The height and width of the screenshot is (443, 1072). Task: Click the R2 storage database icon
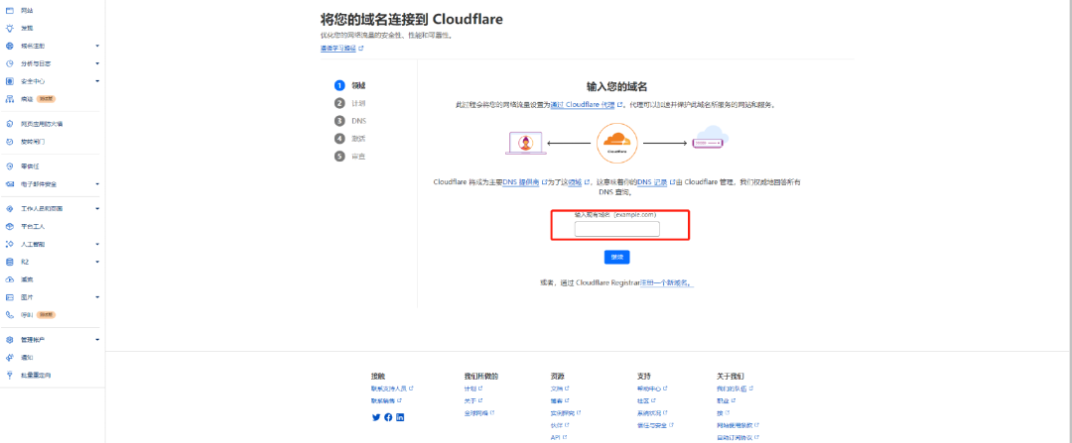10,262
